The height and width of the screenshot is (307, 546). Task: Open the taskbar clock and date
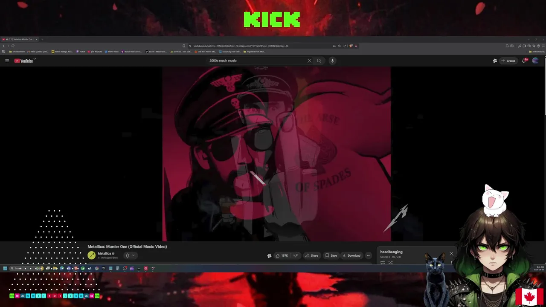click(538, 268)
